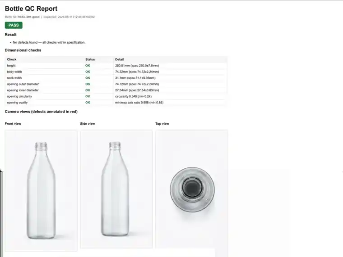Open the Front view bottle image
Viewport: 343px width, 257px height.
coord(41,190)
